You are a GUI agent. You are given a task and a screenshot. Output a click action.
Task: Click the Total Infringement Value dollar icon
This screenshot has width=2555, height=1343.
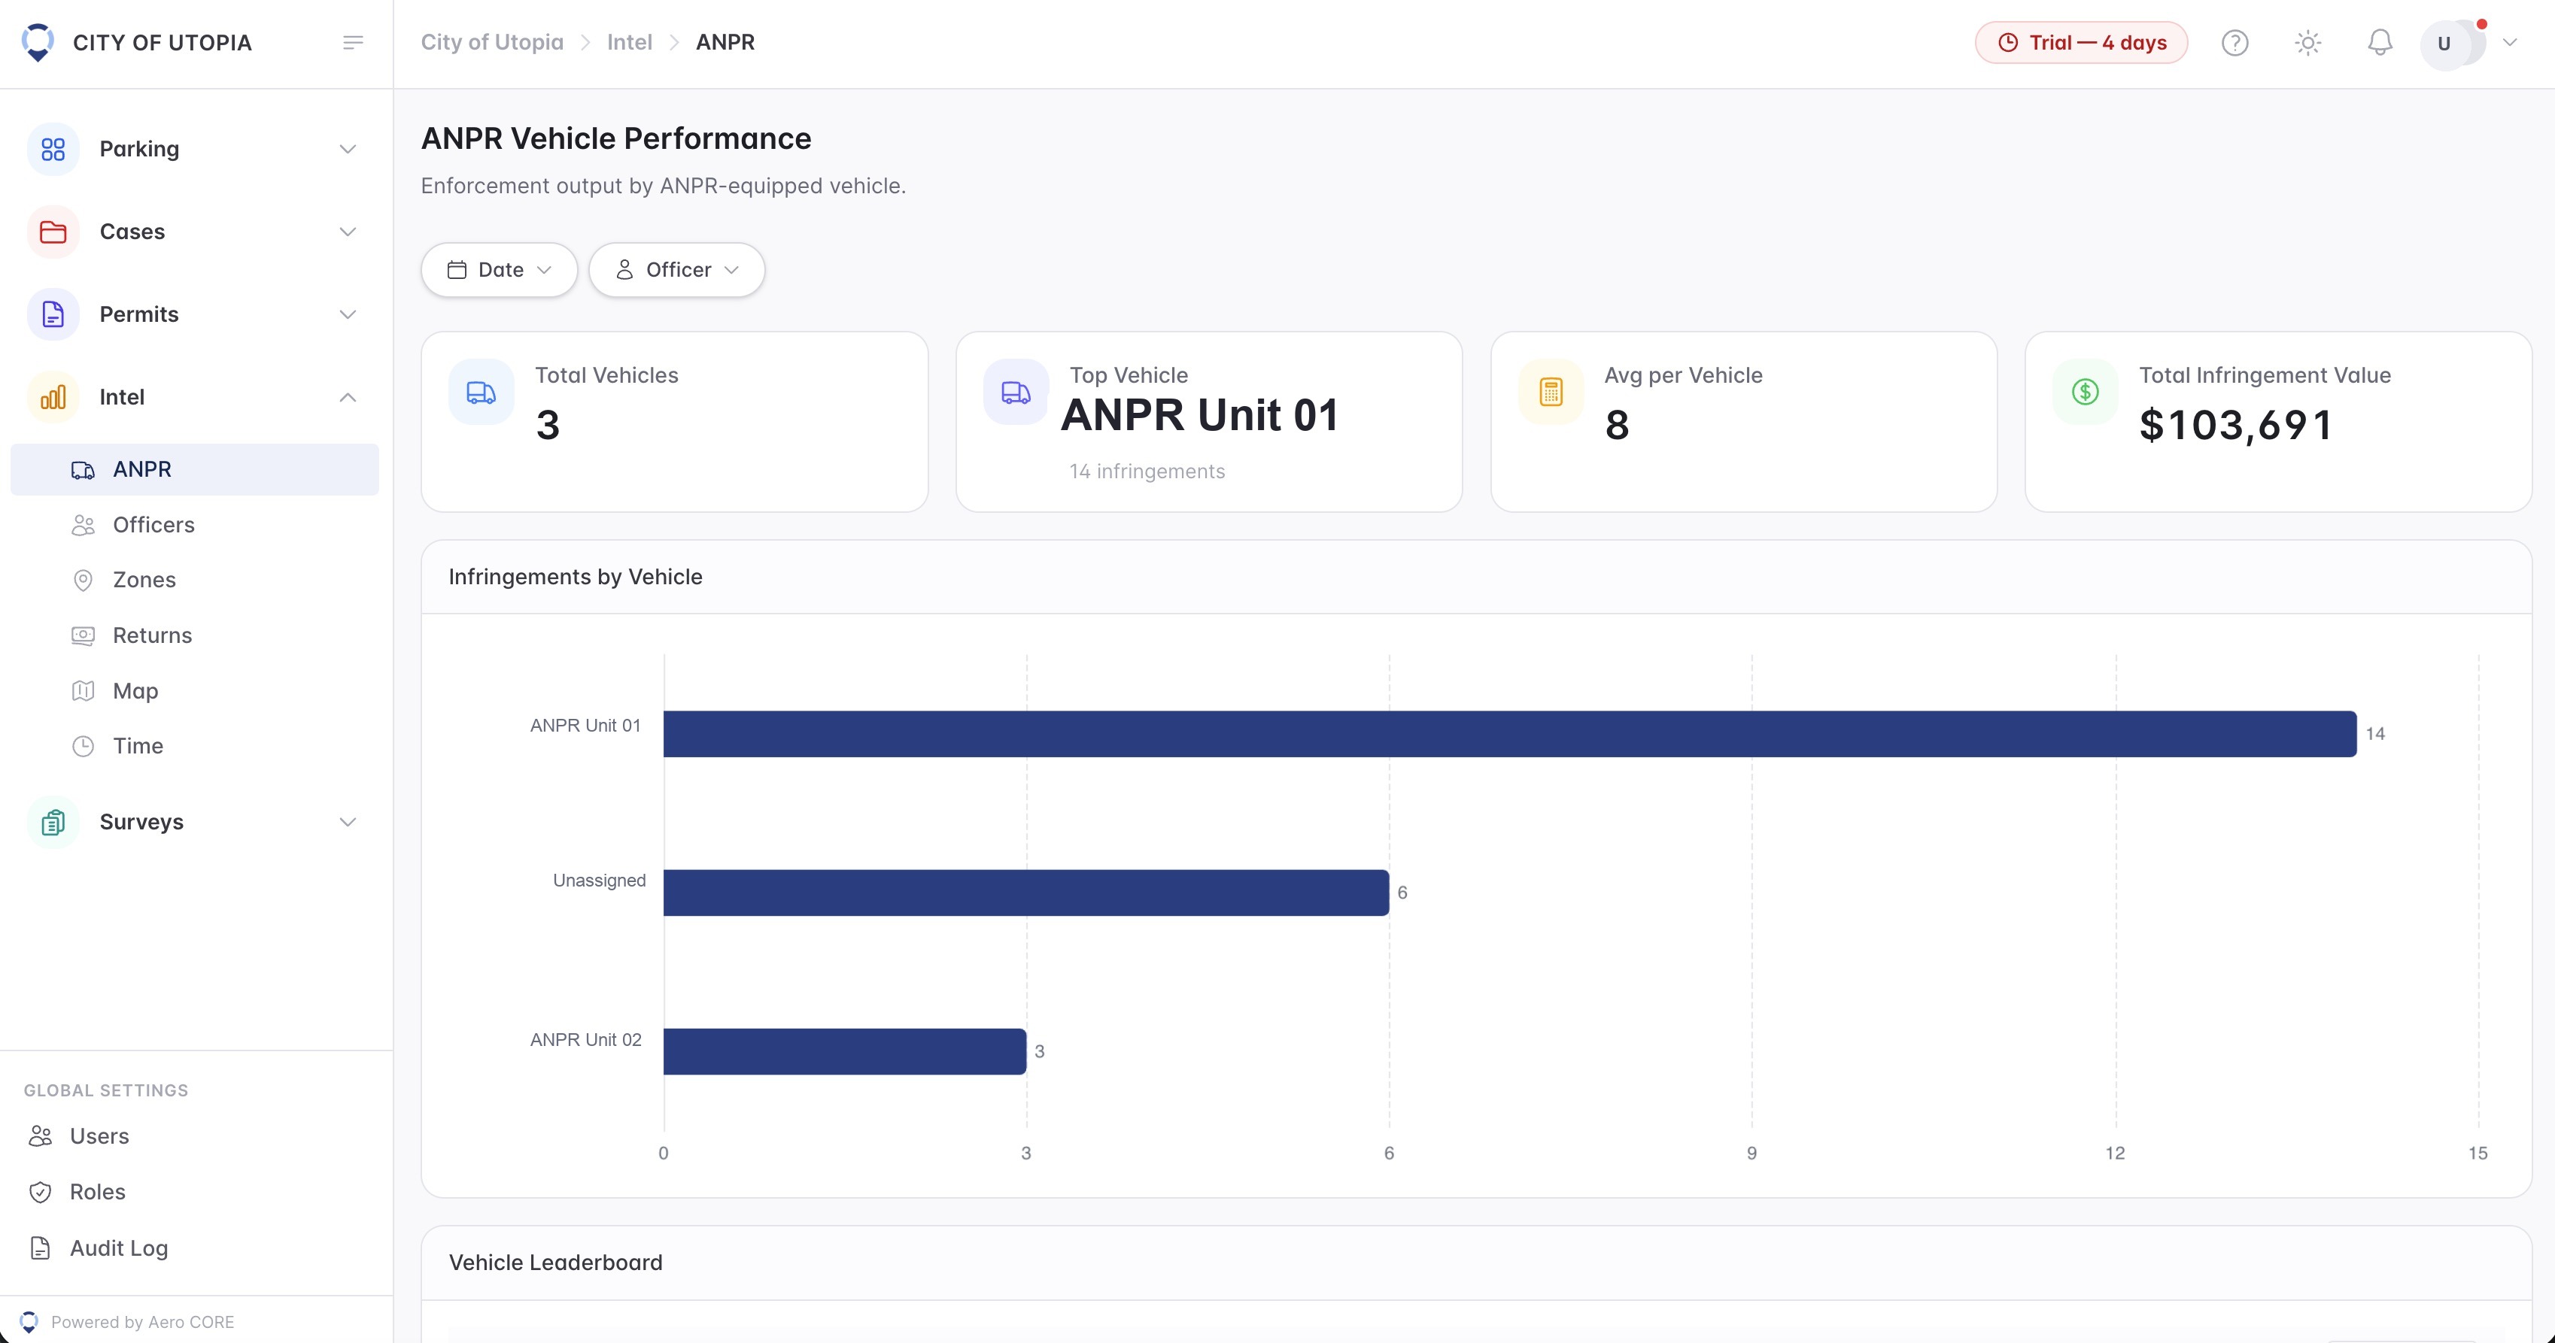click(x=2086, y=393)
